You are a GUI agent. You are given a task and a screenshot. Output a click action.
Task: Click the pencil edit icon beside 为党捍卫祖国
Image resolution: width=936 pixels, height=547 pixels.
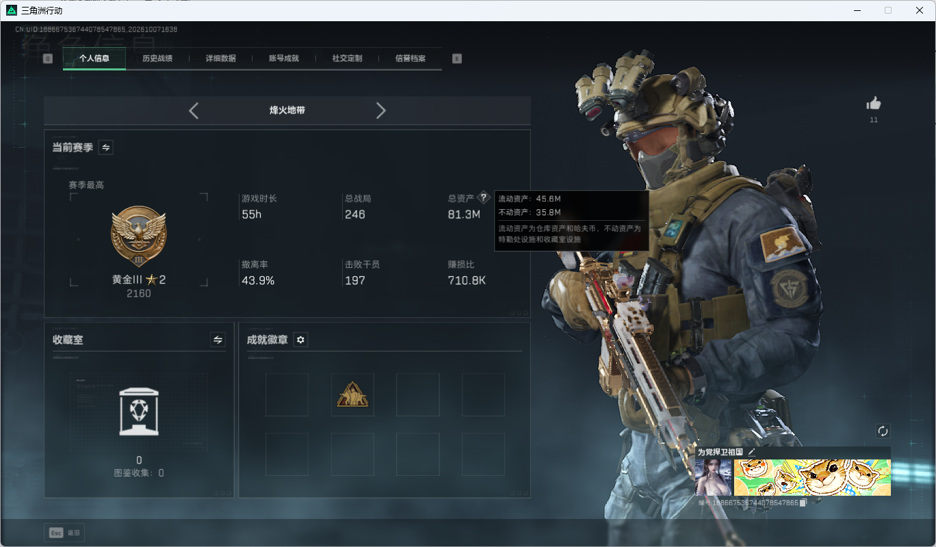pos(751,452)
